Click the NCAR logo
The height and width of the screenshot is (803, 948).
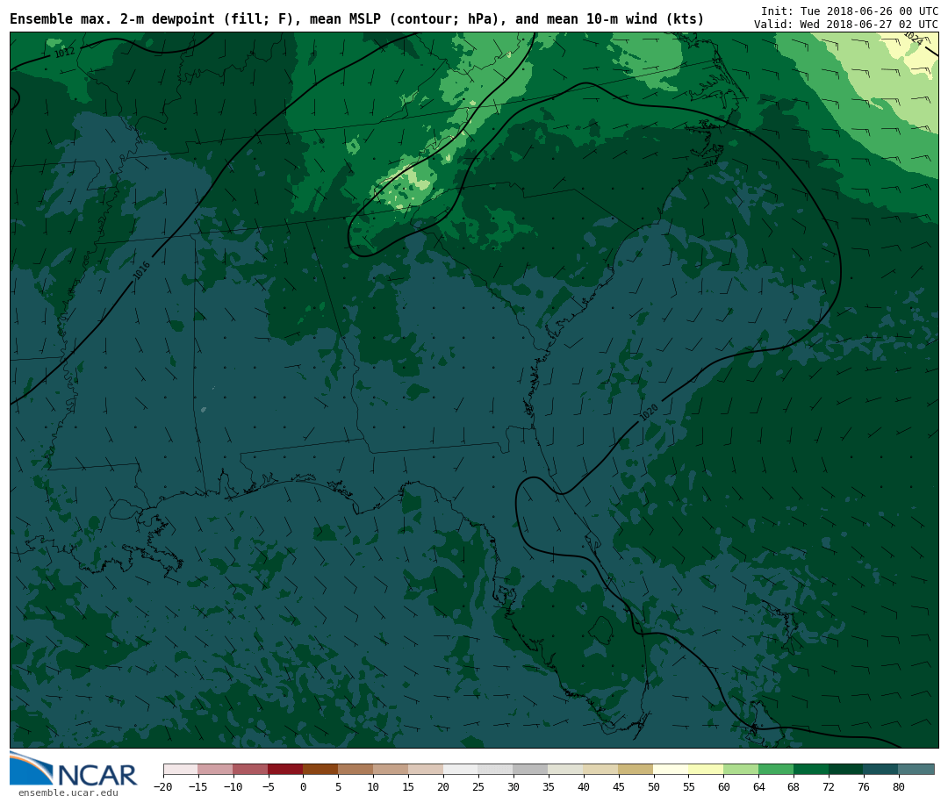click(x=74, y=770)
